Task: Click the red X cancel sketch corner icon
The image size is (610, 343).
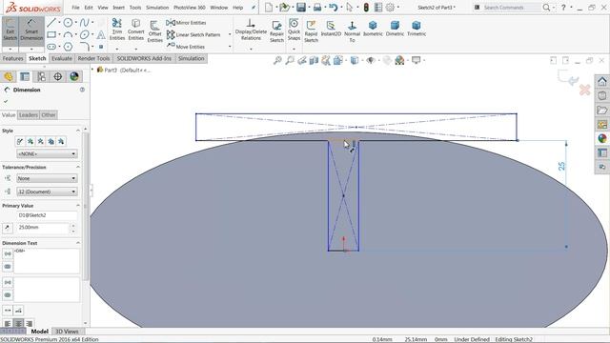Action: pyautogui.click(x=584, y=90)
